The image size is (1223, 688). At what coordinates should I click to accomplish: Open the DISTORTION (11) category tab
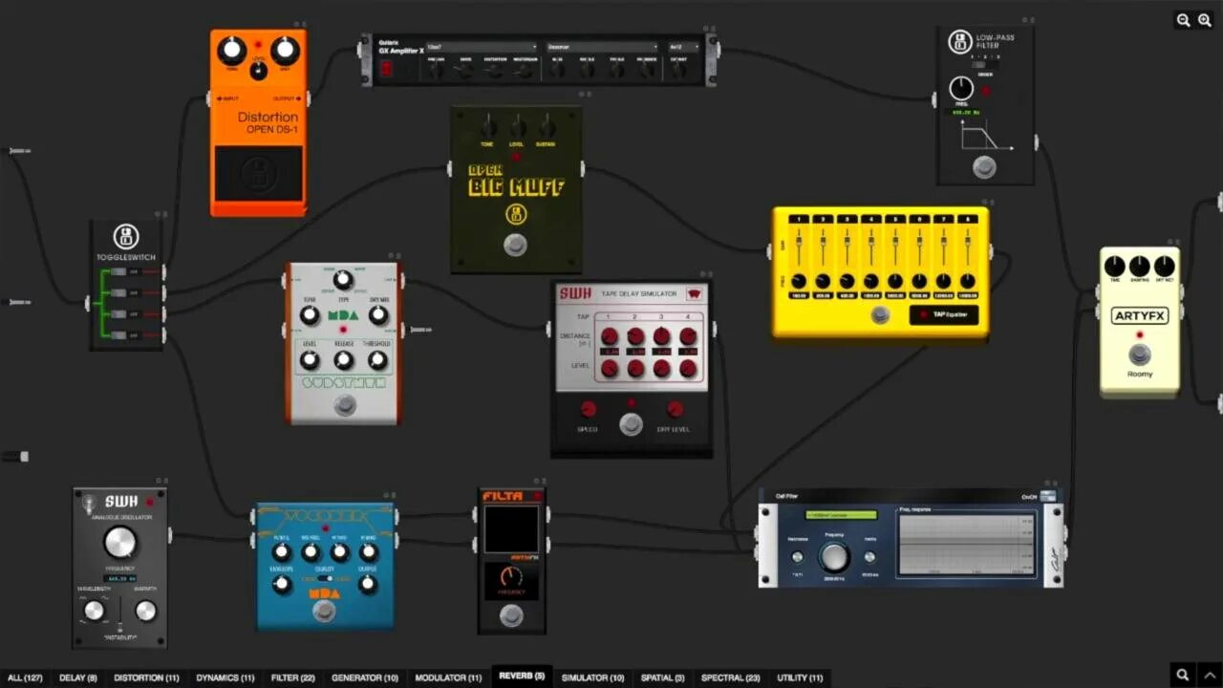(146, 677)
